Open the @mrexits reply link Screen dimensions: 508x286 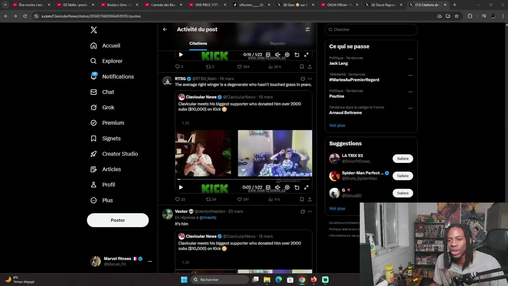[208, 218]
